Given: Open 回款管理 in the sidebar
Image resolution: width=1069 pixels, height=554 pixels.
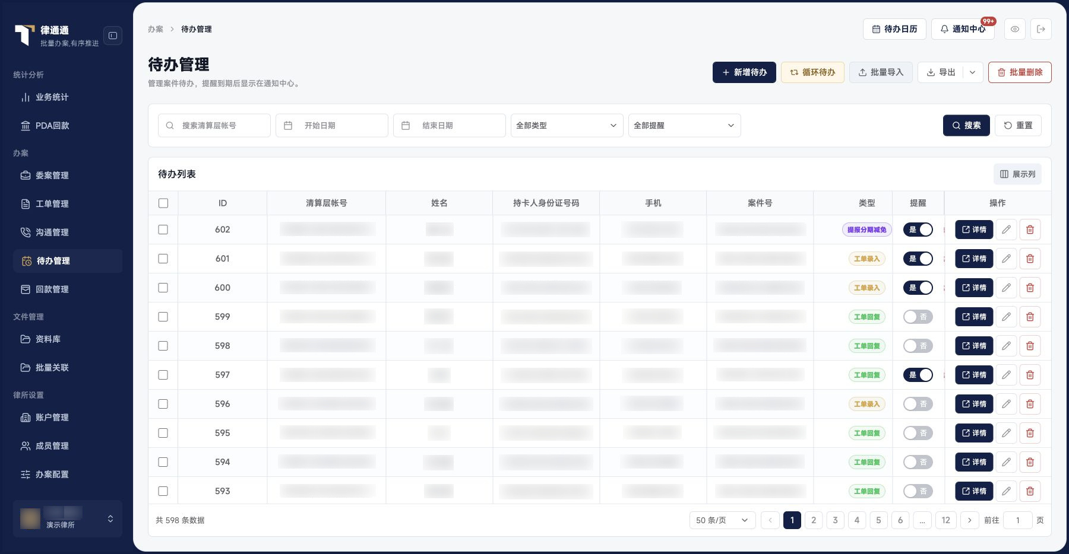Looking at the screenshot, I should pyautogui.click(x=68, y=289).
